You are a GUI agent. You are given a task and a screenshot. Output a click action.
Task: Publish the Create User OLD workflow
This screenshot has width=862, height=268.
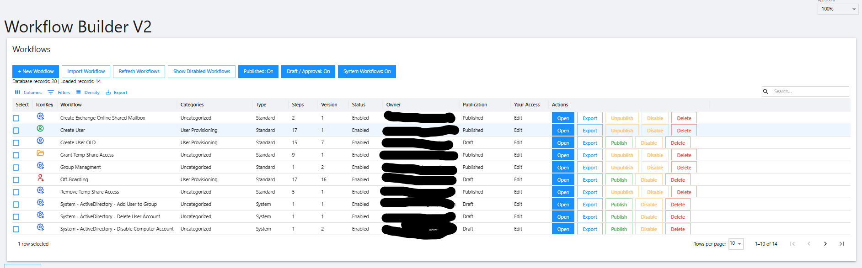pos(619,143)
